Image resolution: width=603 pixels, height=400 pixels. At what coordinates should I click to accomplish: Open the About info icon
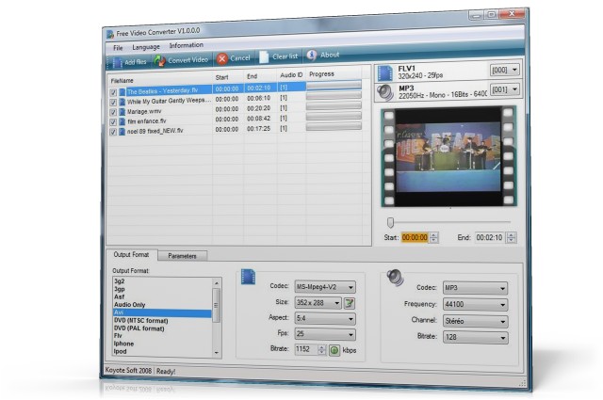pos(312,56)
